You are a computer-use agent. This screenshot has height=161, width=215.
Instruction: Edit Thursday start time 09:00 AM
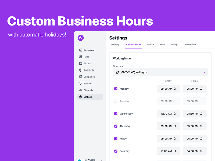pos(169,126)
